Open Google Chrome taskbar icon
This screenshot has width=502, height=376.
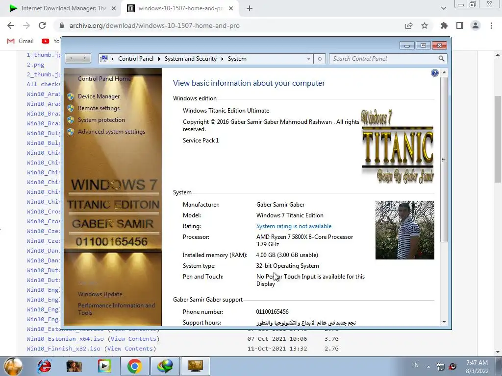tap(134, 366)
